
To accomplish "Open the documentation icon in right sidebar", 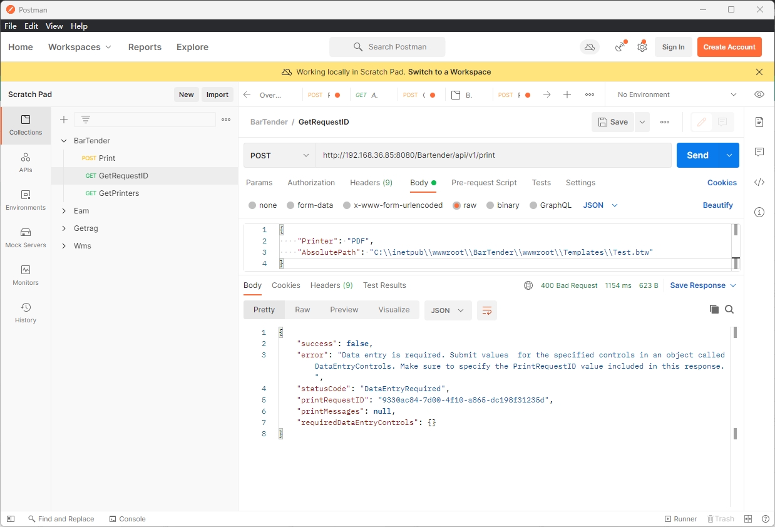I will [759, 122].
